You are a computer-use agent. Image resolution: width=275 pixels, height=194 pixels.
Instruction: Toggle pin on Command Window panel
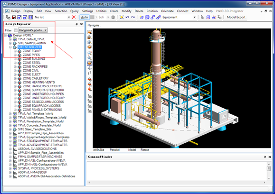pyautogui.click(x=265, y=157)
